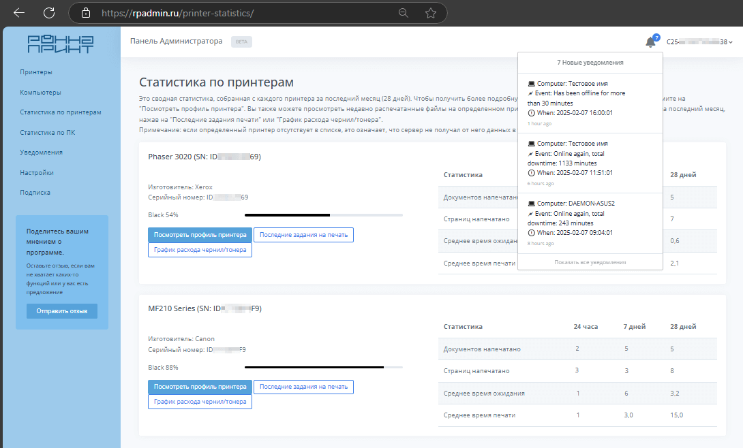The image size is (743, 448).
Task: Go to Компьютеры in sidebar
Action: (x=40, y=92)
